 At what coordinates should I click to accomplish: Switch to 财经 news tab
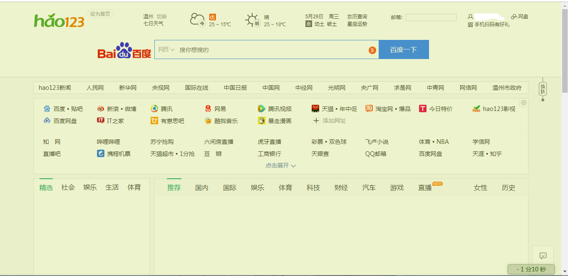tap(341, 188)
